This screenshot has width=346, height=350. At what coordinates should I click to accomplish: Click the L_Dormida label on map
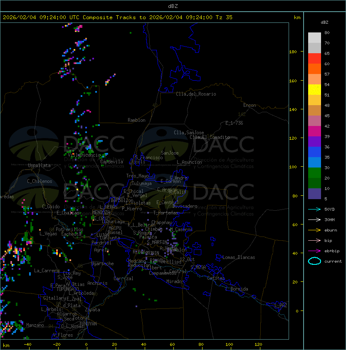(237, 289)
